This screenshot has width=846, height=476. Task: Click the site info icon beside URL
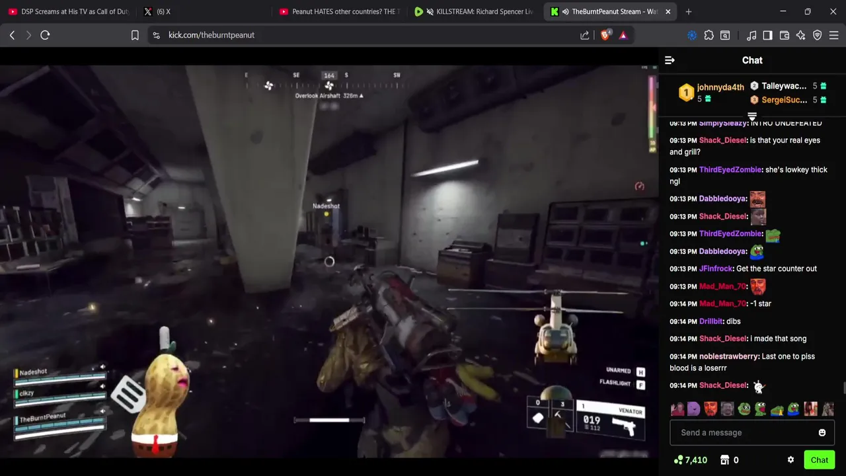pos(156,35)
